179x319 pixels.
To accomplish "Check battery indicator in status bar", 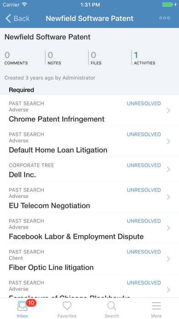I will 168,5.
